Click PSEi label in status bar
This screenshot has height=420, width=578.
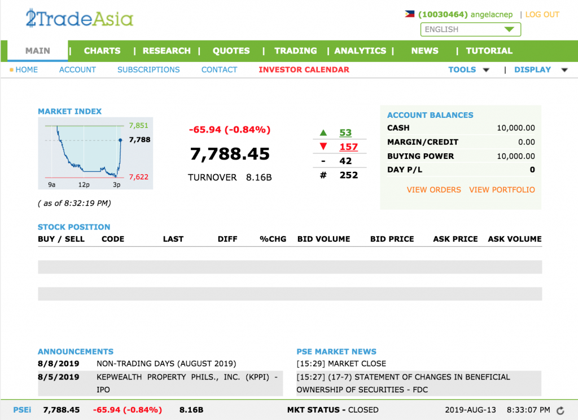click(22, 410)
